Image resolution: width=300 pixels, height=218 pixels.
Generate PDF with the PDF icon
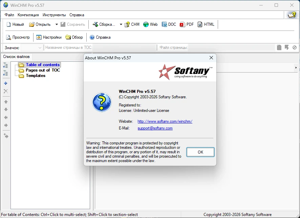[182, 24]
